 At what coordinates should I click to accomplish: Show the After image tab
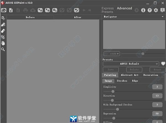pos(77,17)
